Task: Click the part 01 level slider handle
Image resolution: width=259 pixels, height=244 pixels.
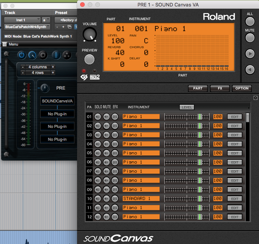Action: pos(200,117)
